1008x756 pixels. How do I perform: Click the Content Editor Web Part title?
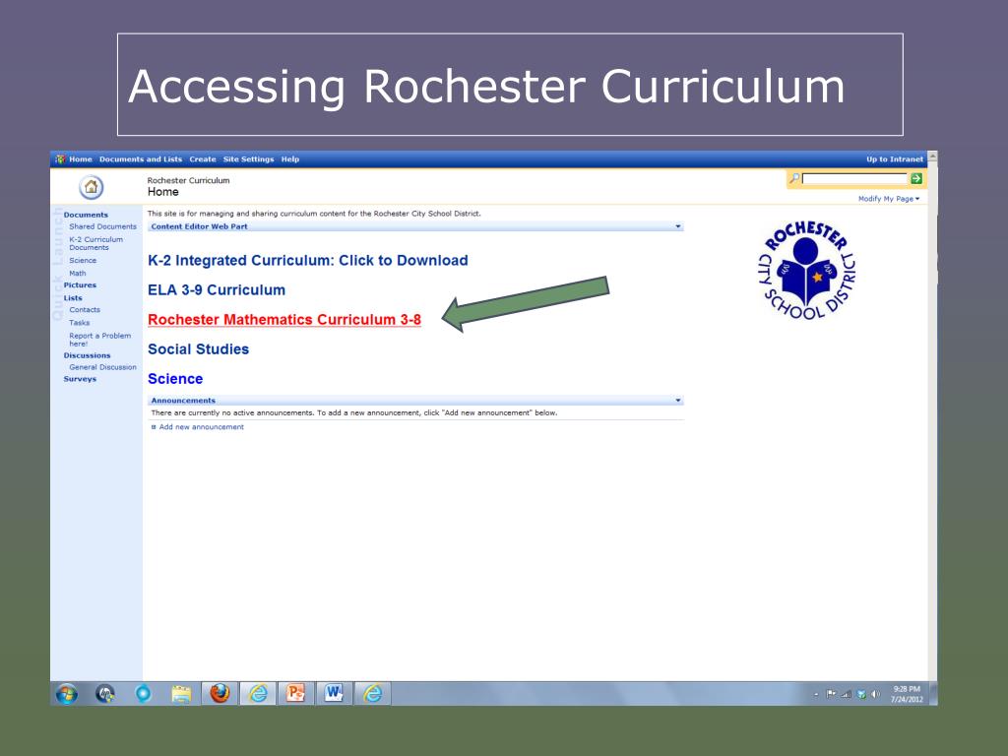coord(199,226)
